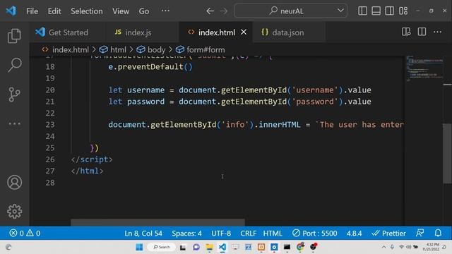Go back with the left arrow
Screen dimensions: 452x254
pyautogui.click(x=210, y=11)
